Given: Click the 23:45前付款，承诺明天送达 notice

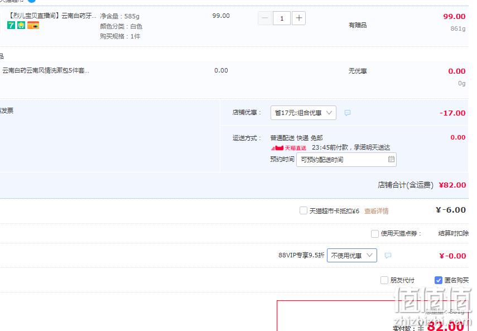Looking at the screenshot, I should click(351, 147).
